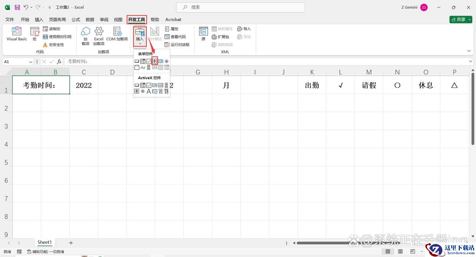
Task: Open Excel Add-ins (Excel 加载项)
Action: (98, 36)
